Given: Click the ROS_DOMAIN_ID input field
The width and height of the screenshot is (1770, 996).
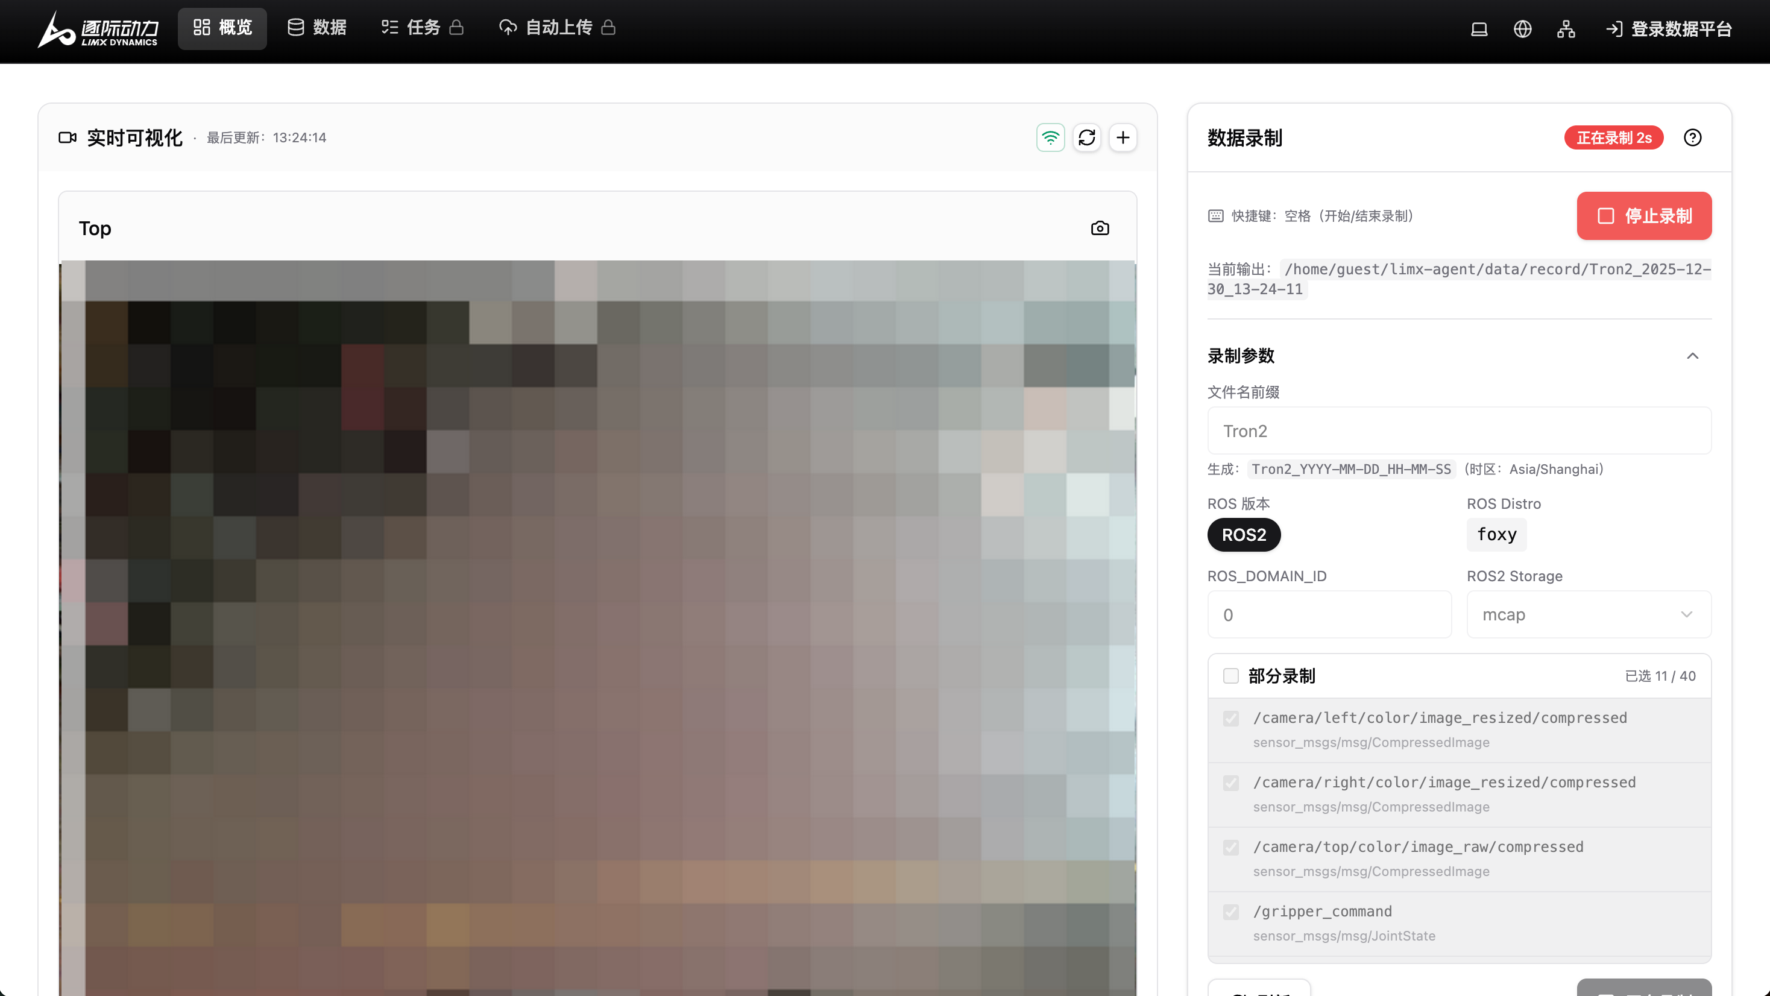Looking at the screenshot, I should (x=1329, y=614).
